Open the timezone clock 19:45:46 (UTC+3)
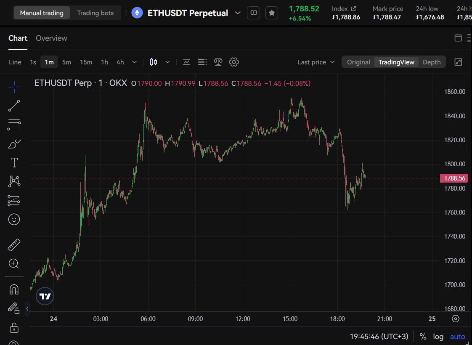 pyautogui.click(x=379, y=336)
